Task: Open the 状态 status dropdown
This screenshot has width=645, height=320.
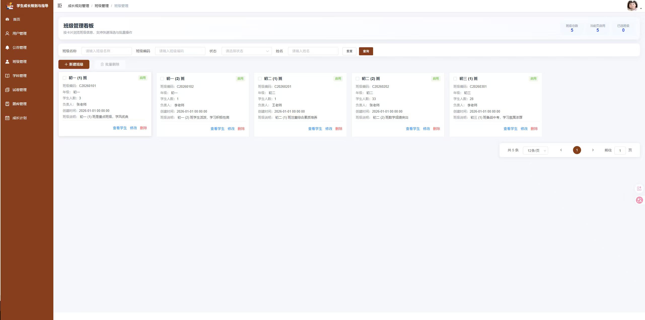Action: [246, 51]
